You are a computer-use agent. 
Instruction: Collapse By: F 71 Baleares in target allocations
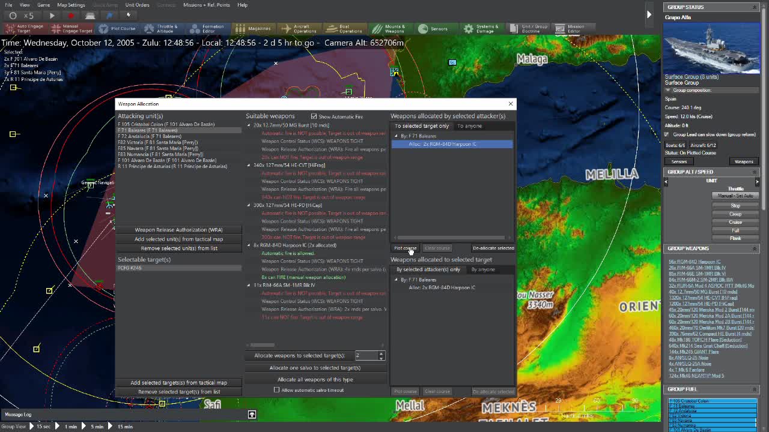(396, 280)
